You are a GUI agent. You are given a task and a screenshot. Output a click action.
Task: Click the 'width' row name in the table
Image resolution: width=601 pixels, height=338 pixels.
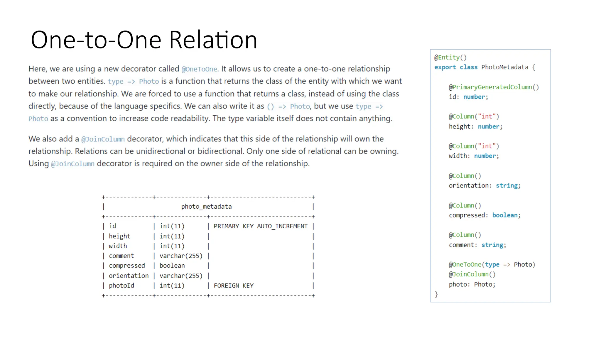(x=118, y=246)
